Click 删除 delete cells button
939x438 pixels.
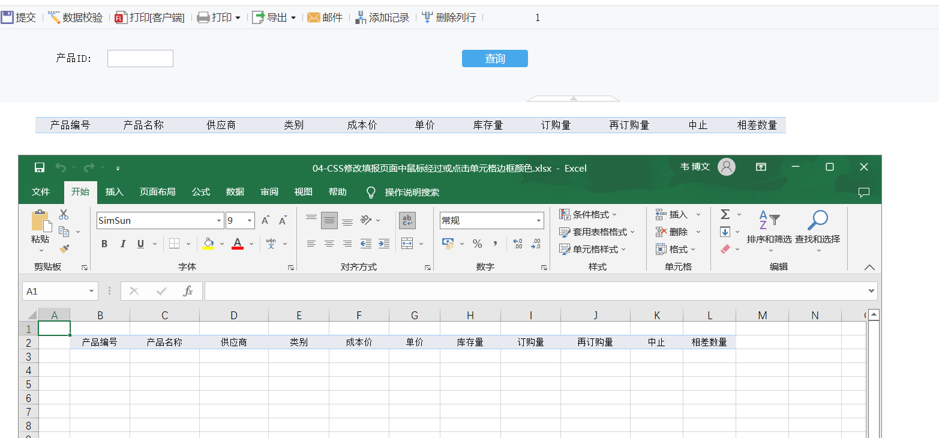[671, 232]
